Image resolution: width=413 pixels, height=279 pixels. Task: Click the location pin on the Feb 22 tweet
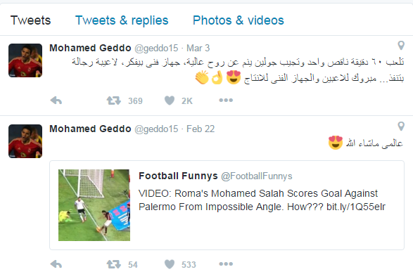[401, 126]
